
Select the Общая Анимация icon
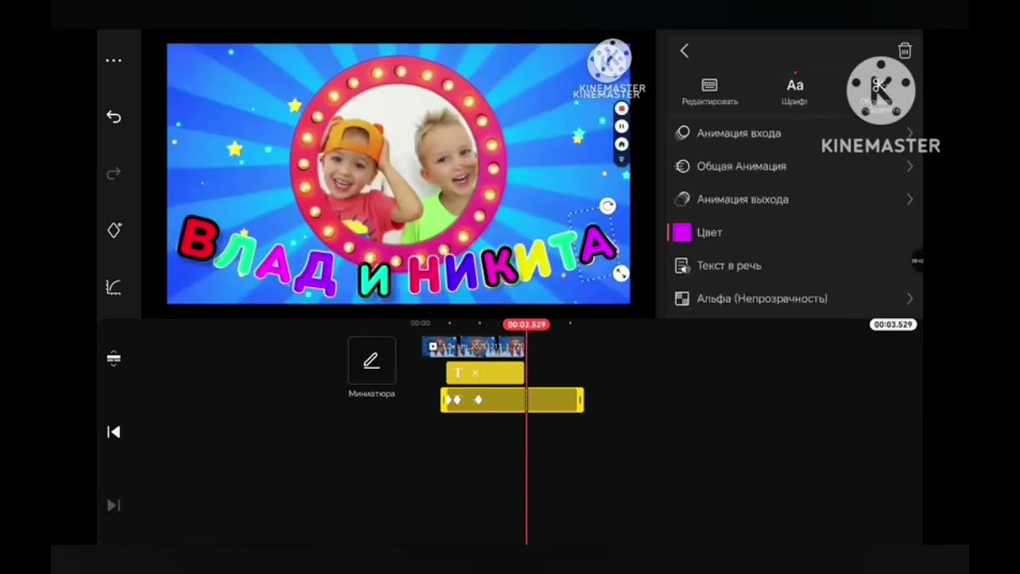(682, 166)
